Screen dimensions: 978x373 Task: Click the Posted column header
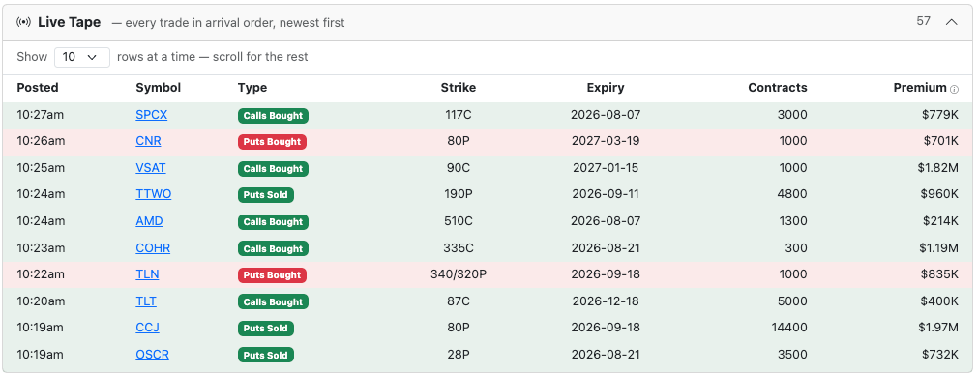[38, 88]
